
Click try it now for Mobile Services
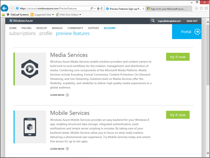click(x=178, y=115)
